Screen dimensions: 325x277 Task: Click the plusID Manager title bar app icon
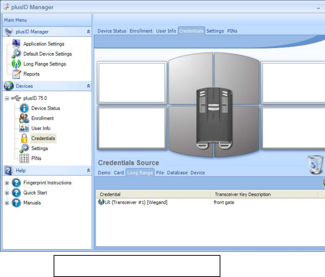[7, 7]
